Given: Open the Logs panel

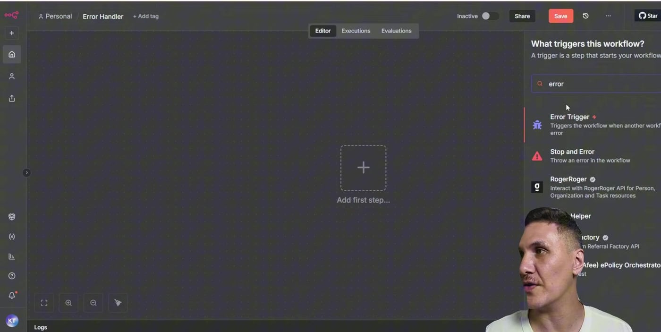Looking at the screenshot, I should [41, 327].
